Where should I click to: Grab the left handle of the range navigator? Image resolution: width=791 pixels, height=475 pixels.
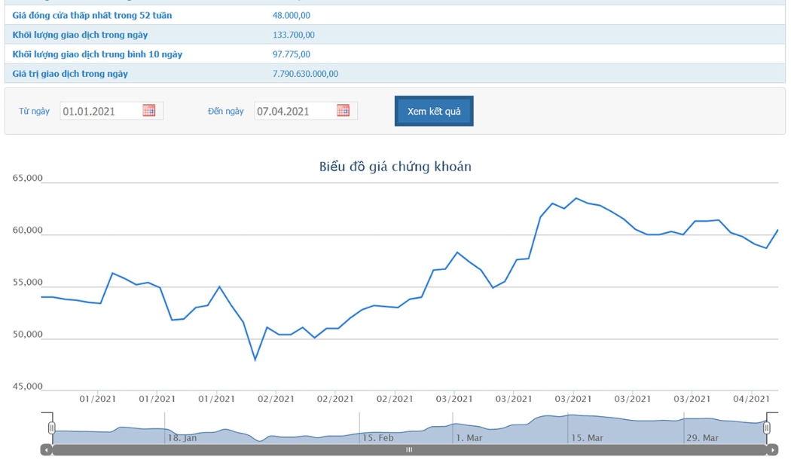(x=51, y=428)
